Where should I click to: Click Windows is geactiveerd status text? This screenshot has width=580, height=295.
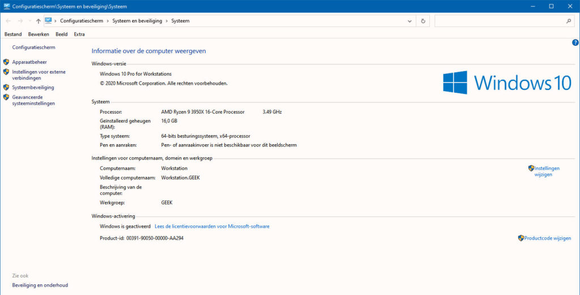(x=125, y=226)
